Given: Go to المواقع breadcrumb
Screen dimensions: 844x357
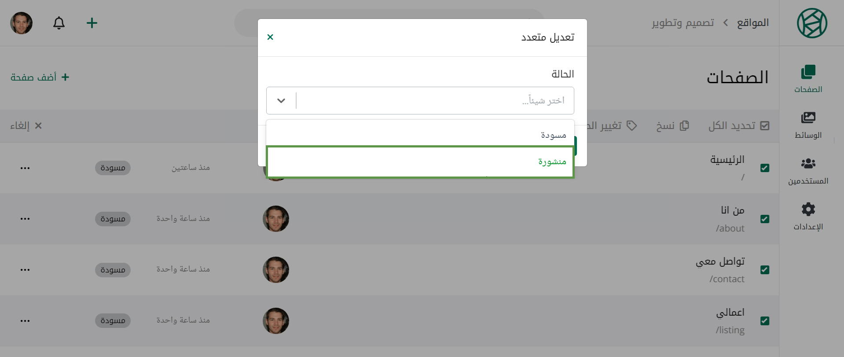Looking at the screenshot, I should point(753,22).
